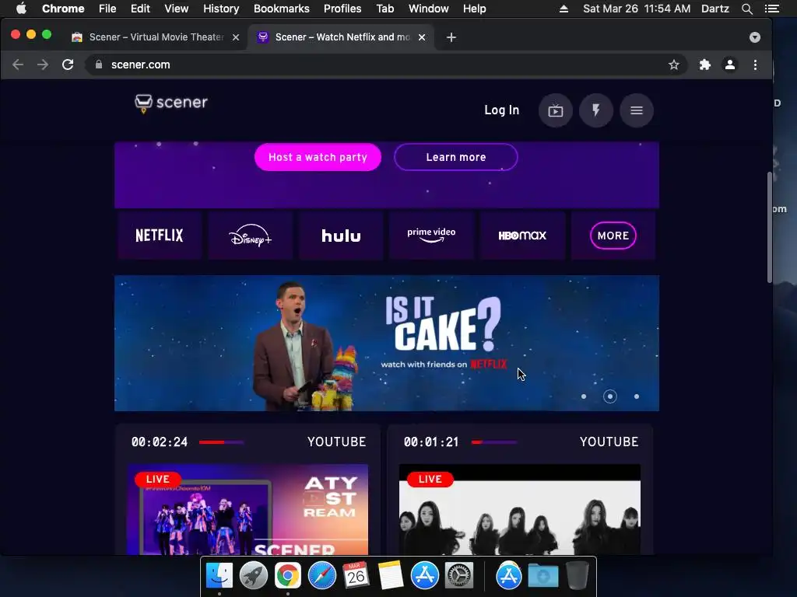Select second carousel dot indicator
This screenshot has width=797, height=597.
tap(610, 396)
